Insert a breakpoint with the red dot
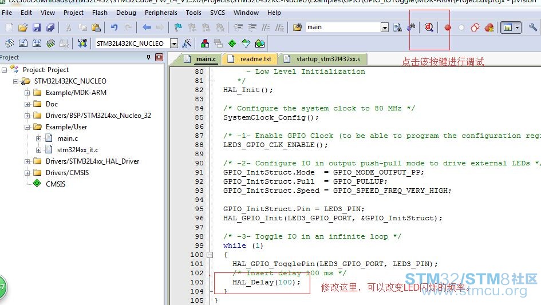This screenshot has width=541, height=305. point(448,27)
